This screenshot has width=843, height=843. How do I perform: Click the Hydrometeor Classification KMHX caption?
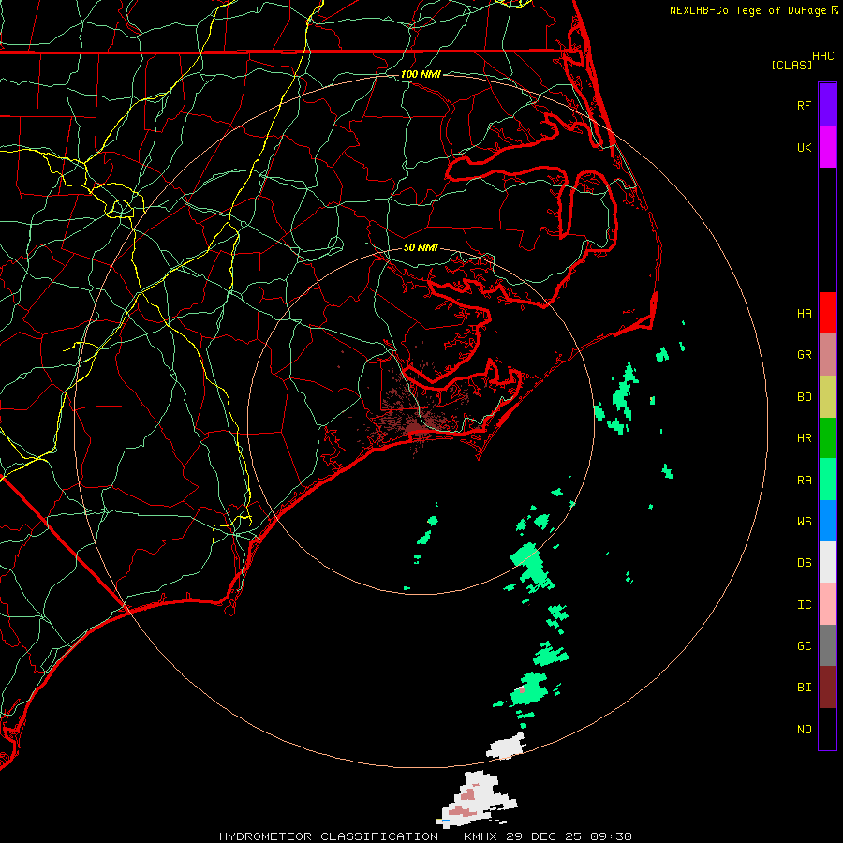(425, 836)
